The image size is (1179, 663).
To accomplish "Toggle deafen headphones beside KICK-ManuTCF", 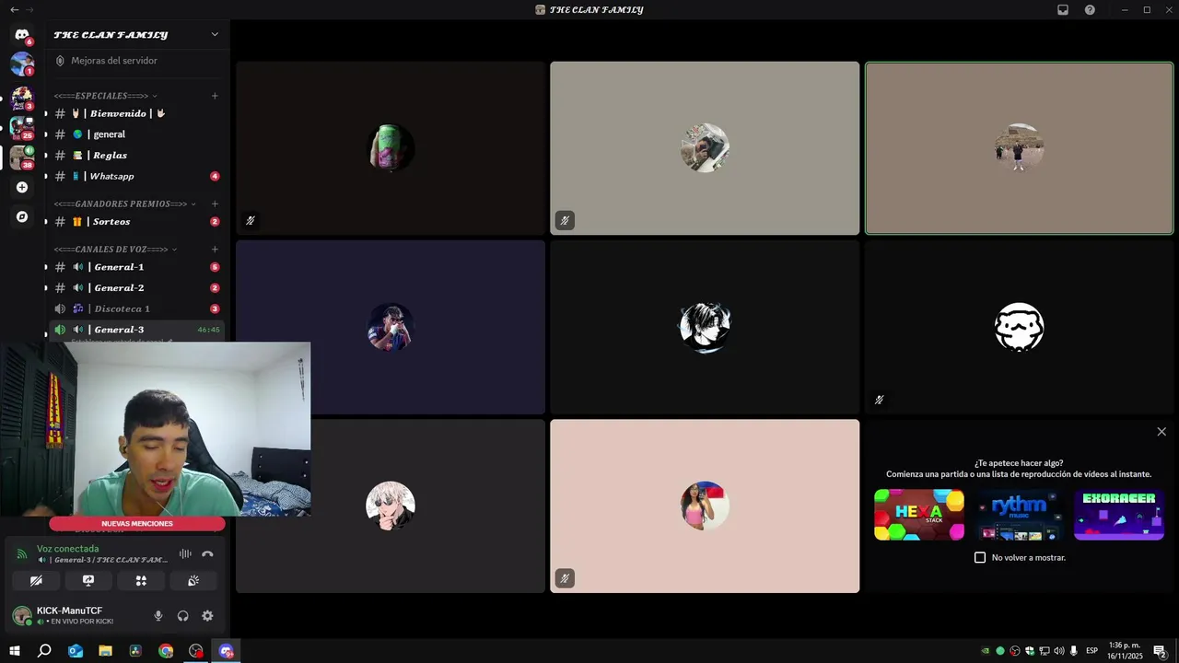I will coord(182,616).
